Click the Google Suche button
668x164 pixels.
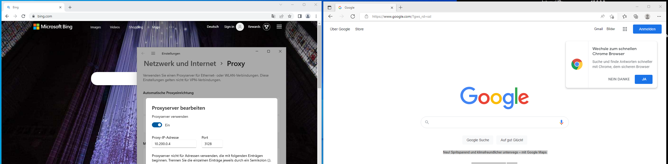[478, 140]
